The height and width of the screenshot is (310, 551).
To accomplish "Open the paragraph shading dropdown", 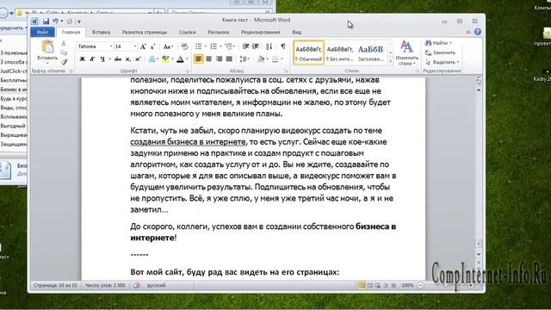I will pos(267,59).
